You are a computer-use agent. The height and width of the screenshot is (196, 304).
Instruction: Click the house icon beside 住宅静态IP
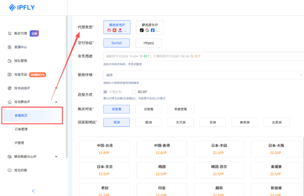pyautogui.click(x=10, y=102)
